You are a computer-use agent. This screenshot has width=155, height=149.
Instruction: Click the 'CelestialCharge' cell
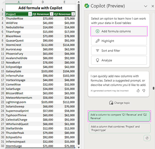(19, 120)
